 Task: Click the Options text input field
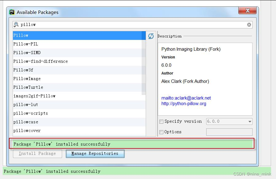pyautogui.click(x=229, y=132)
